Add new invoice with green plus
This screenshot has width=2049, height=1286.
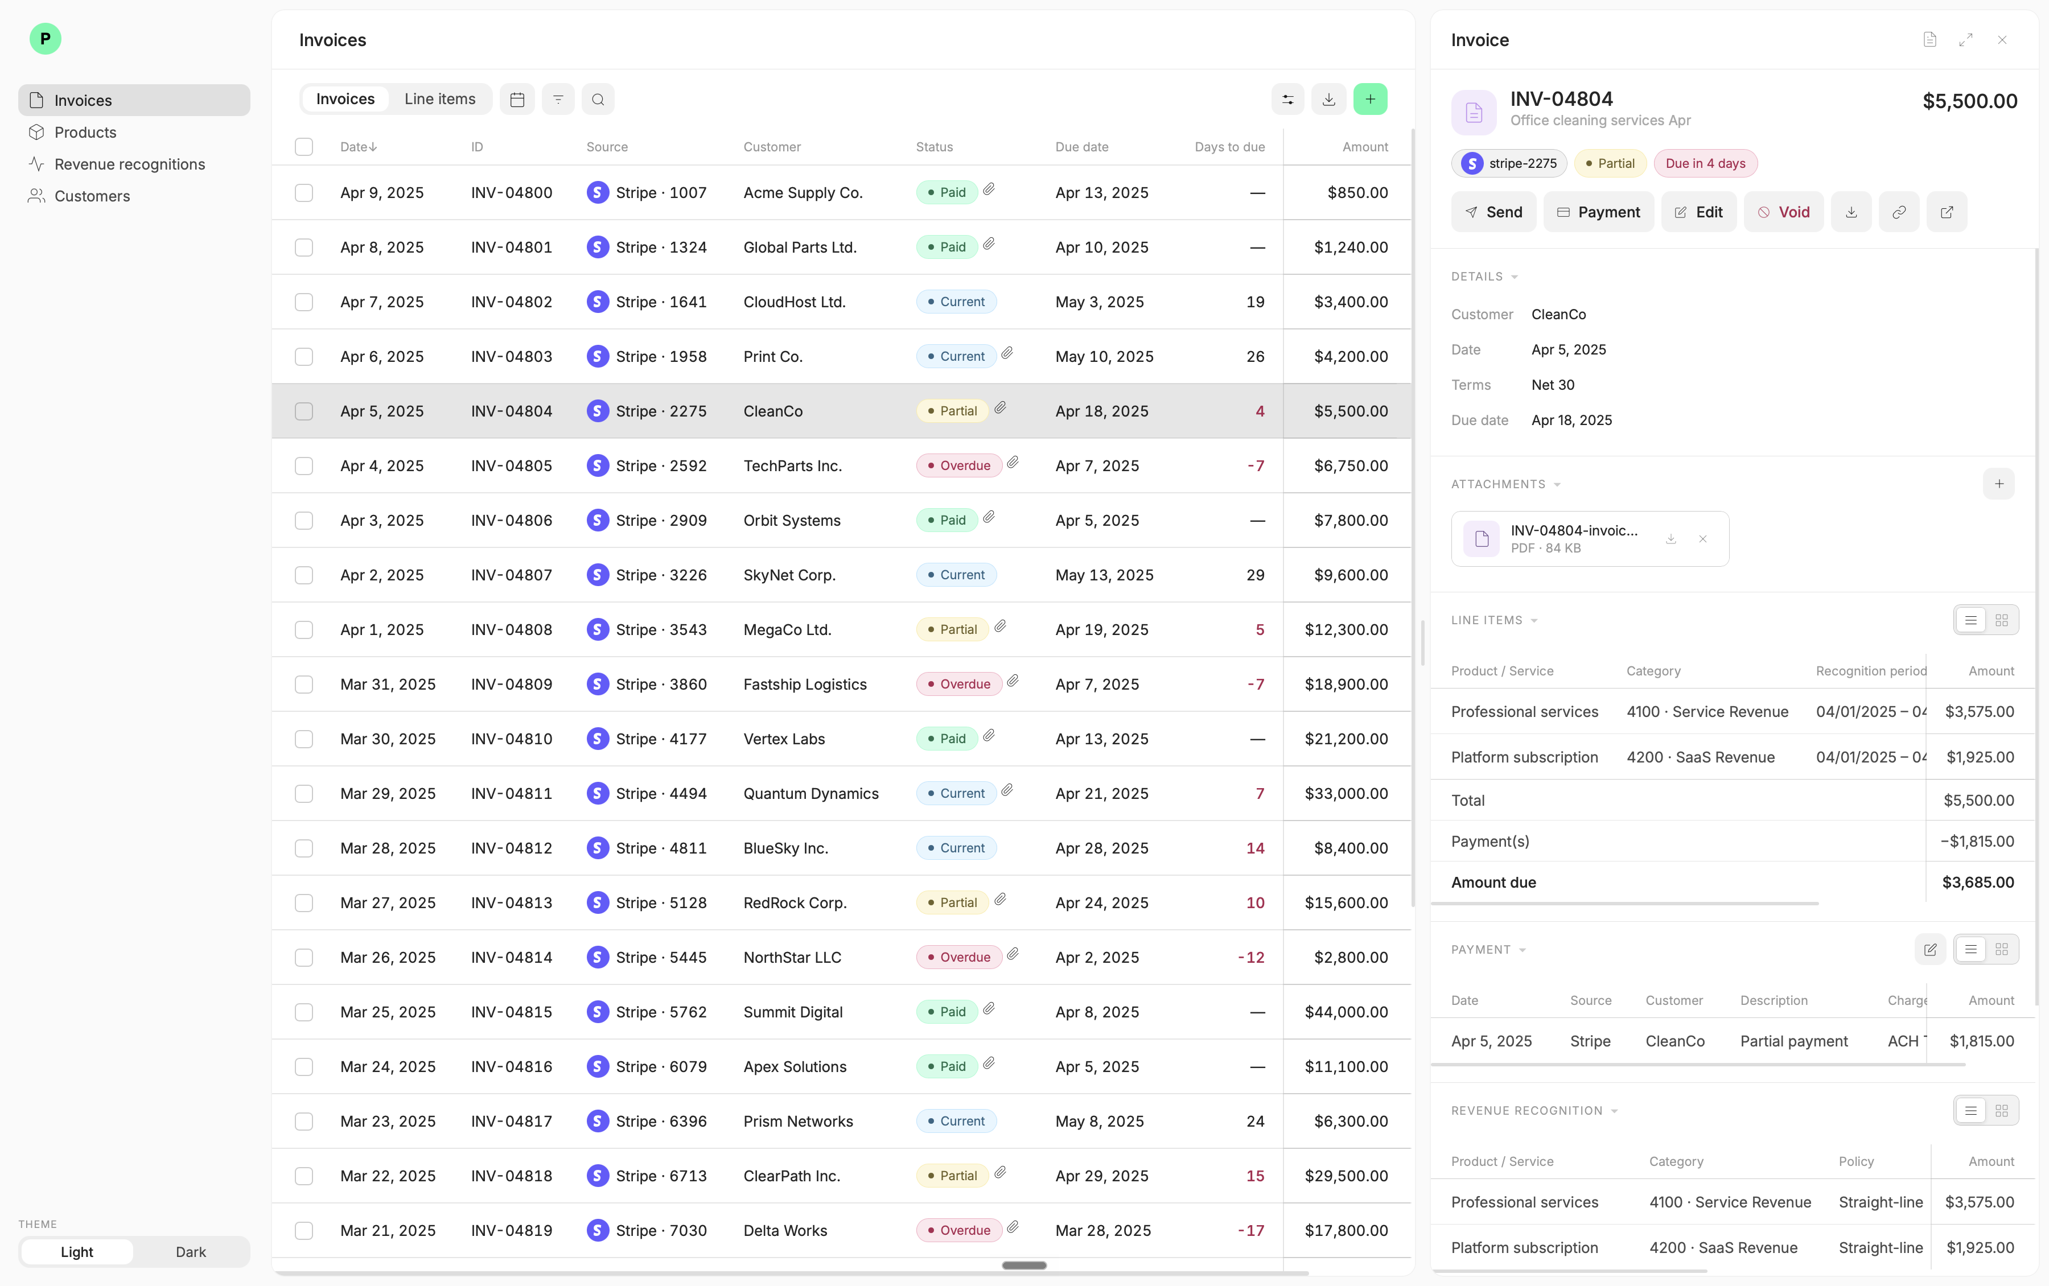click(x=1370, y=100)
